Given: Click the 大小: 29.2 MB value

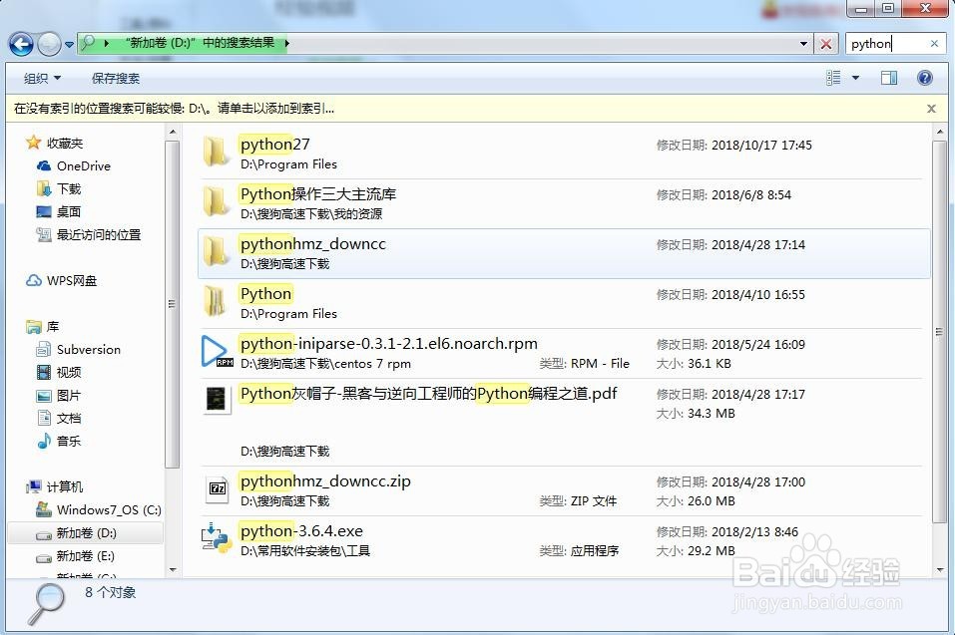Looking at the screenshot, I should coord(696,551).
